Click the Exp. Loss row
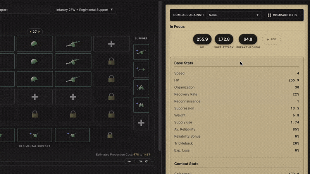Screen dimensions: 310x174 click(237, 150)
